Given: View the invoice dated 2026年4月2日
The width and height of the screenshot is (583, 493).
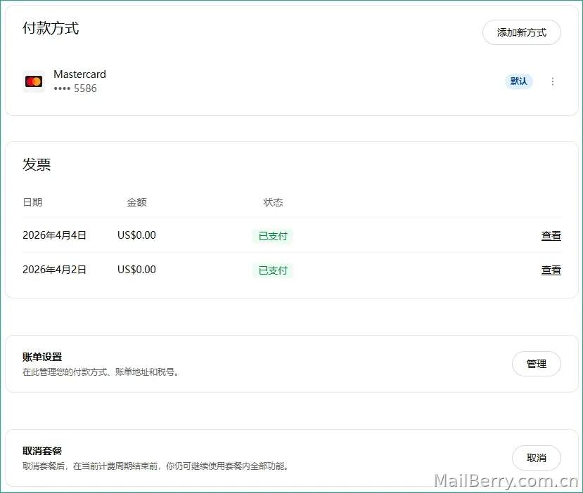Looking at the screenshot, I should coord(551,270).
